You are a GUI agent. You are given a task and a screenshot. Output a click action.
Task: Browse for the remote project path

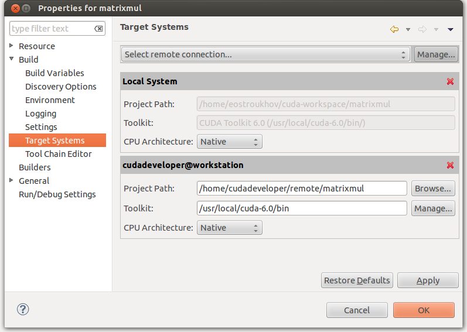coord(433,189)
